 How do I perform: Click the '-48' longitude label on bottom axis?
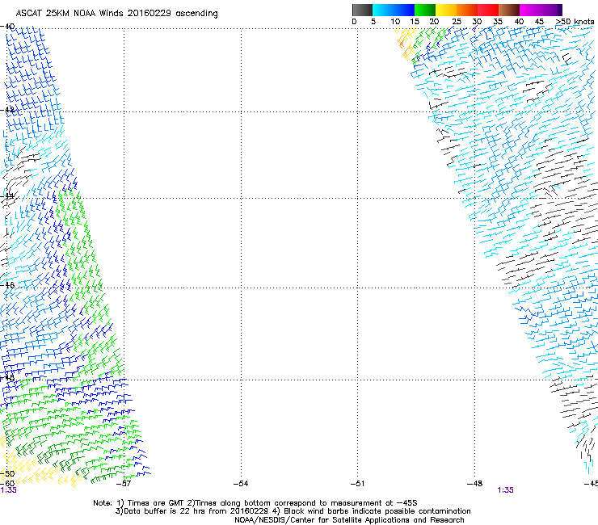coord(475,484)
